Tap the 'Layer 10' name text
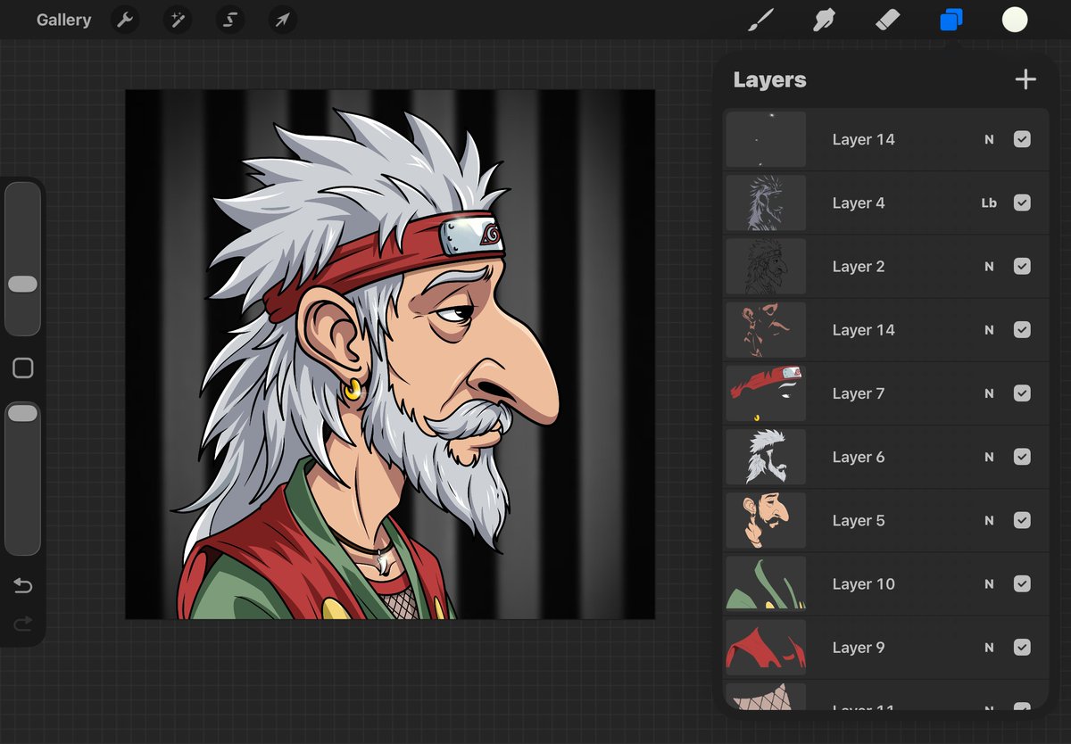Screen dimensions: 1071x744 point(863,583)
